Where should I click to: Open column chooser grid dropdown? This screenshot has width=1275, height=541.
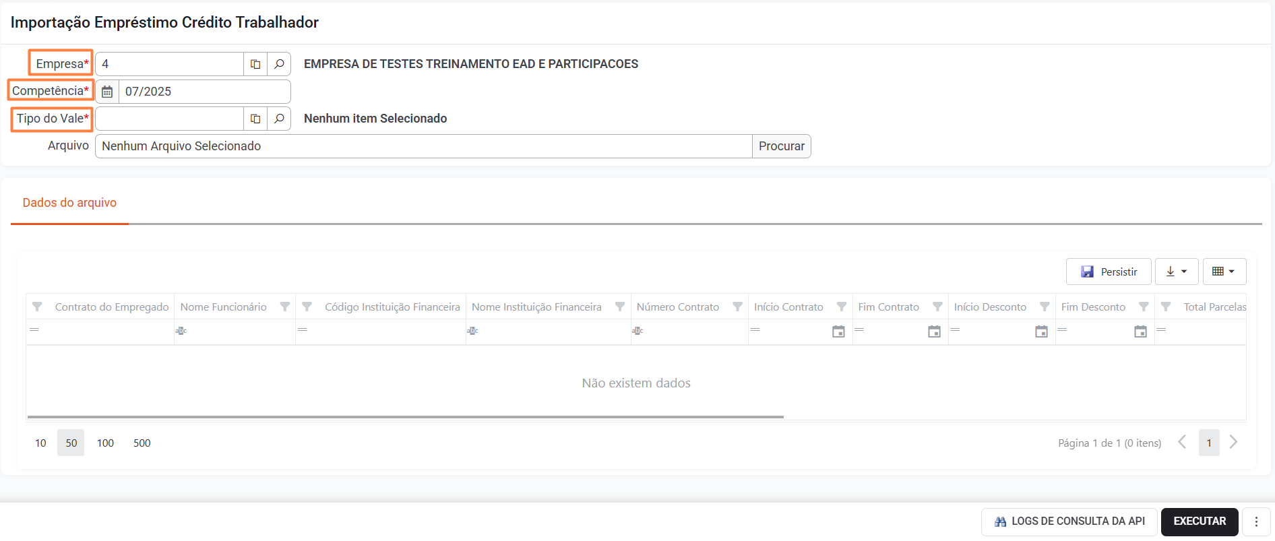tap(1224, 272)
